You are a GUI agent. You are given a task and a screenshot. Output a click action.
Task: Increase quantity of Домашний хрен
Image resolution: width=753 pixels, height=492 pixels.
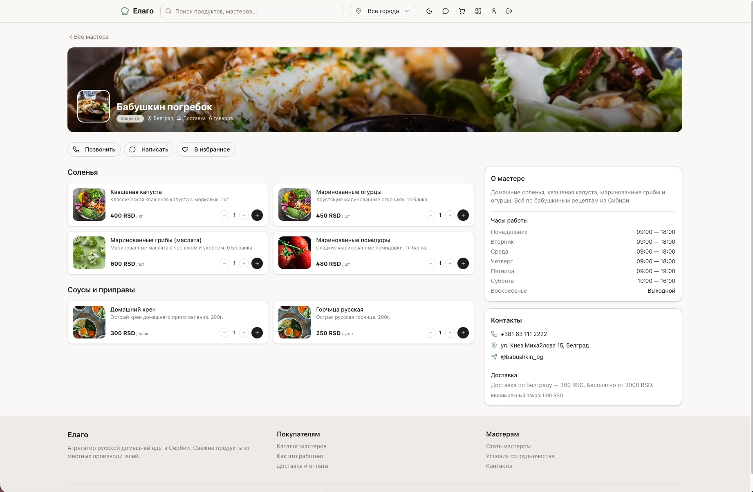click(244, 333)
